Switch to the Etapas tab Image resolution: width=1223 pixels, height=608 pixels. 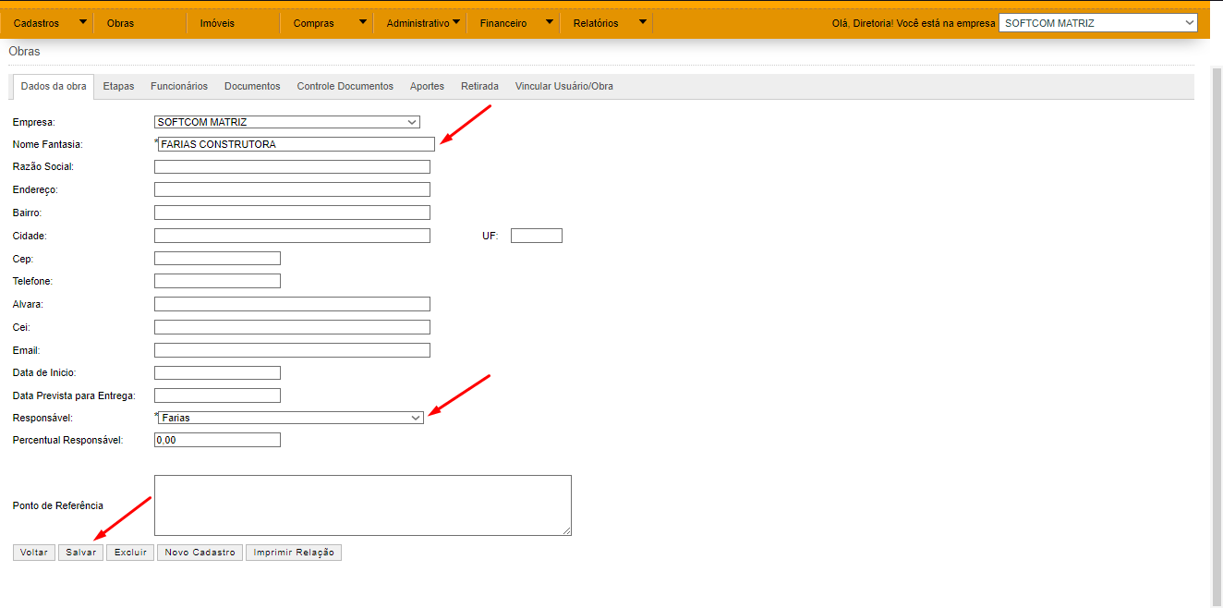tap(118, 86)
